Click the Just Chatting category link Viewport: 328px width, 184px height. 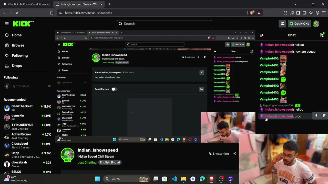[87, 163]
